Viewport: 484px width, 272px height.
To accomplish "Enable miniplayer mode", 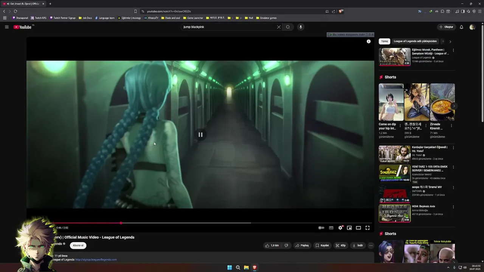I will point(349,228).
